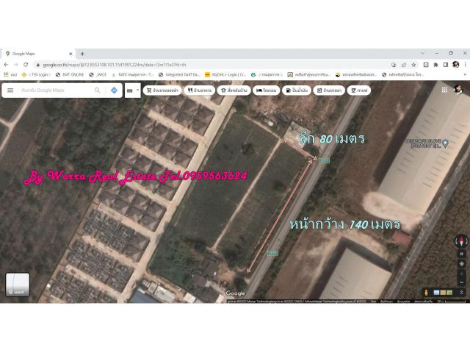
Task: Select the Google Maps browser tab
Action: 37,54
